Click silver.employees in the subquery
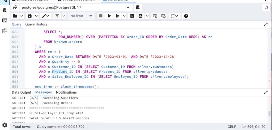The image size is (272, 130). [167, 77]
